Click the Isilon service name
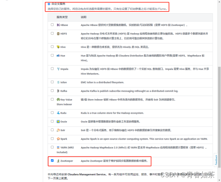Image resolution: width=221 pixels, height=182 pixels. (64, 82)
